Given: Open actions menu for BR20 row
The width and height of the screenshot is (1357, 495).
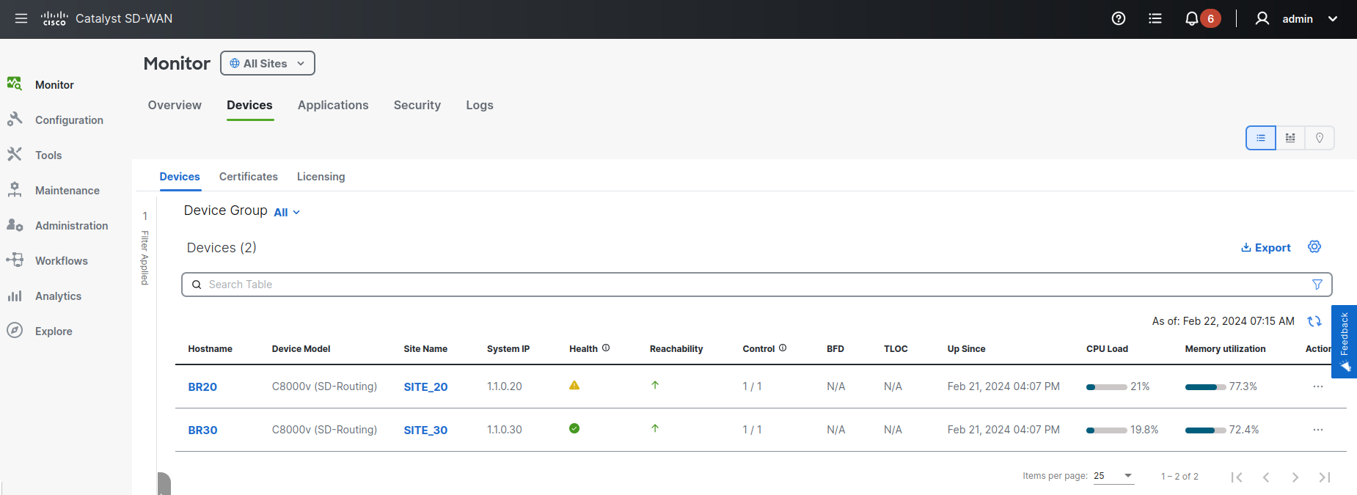Looking at the screenshot, I should click(x=1317, y=386).
